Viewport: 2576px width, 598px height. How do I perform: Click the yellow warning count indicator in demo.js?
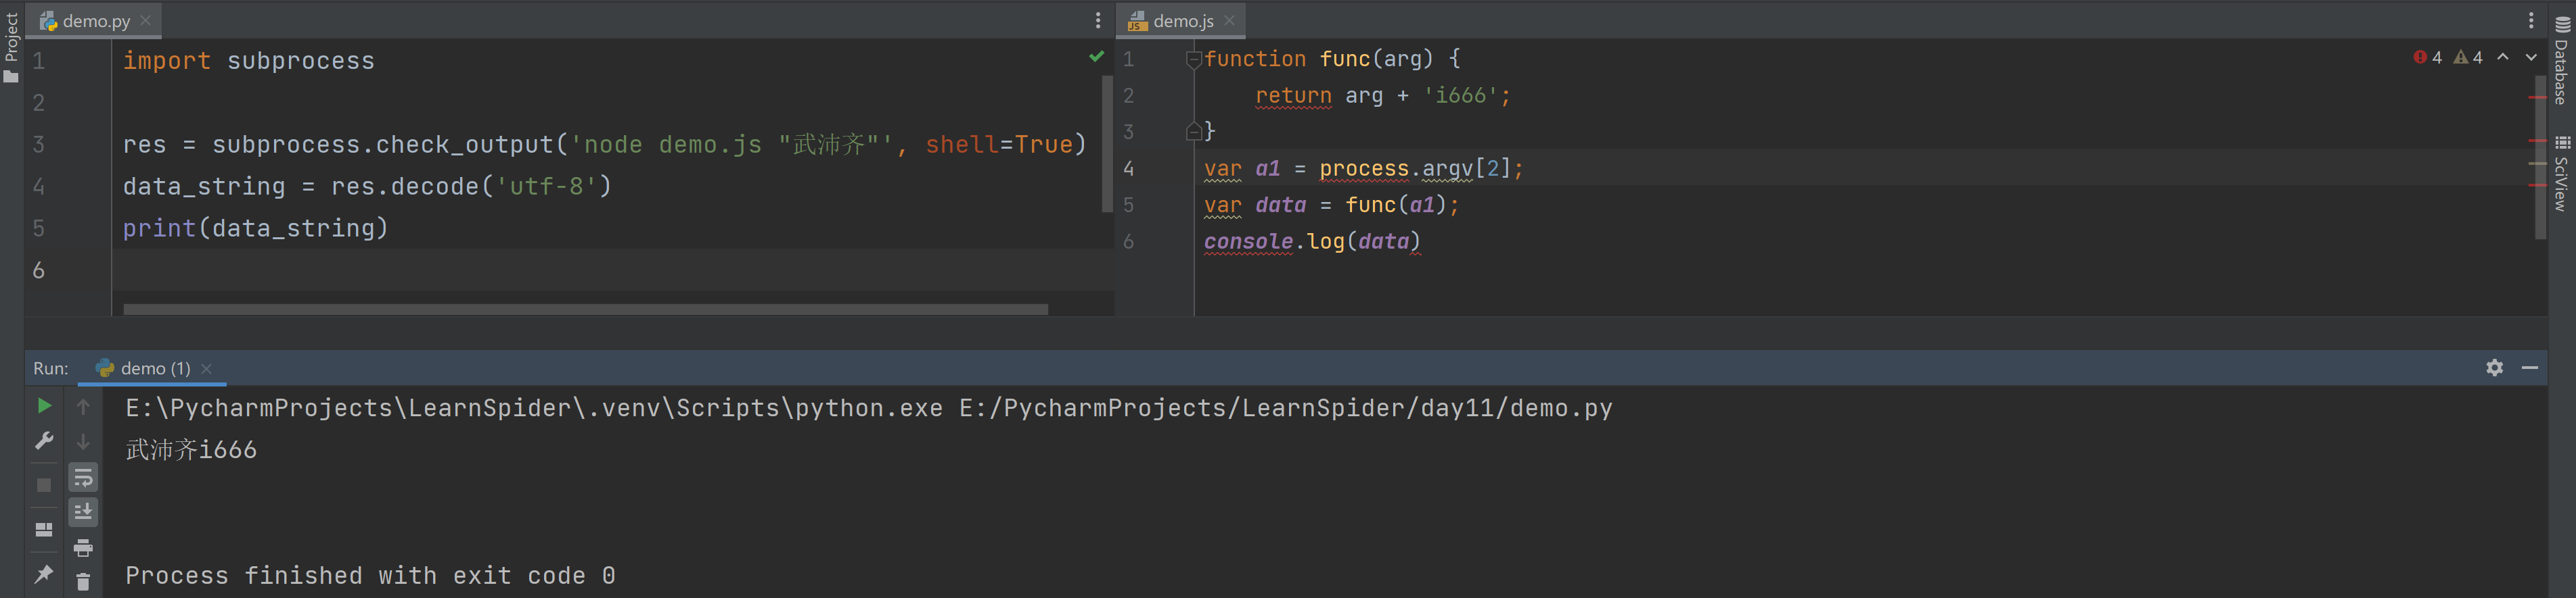click(x=2468, y=58)
